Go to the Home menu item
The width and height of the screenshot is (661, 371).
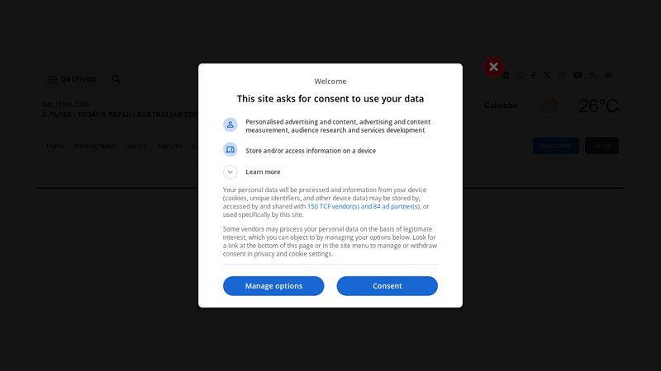tap(55, 147)
